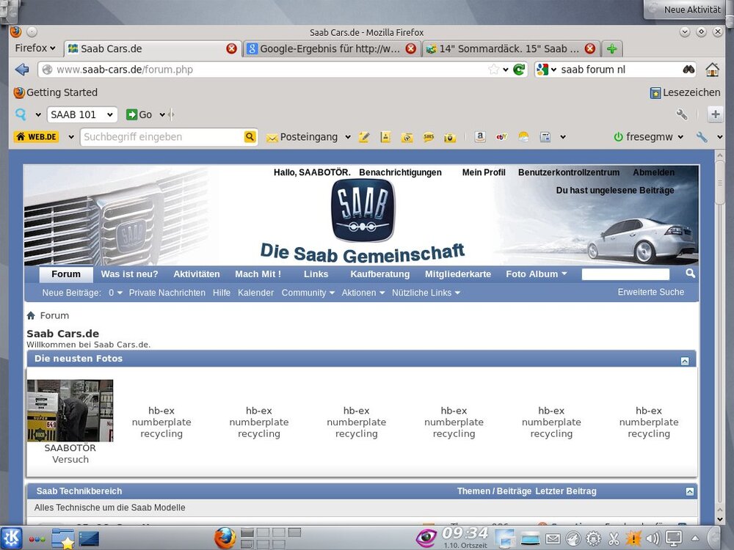Reload the page with the green refresh icon
The height and width of the screenshot is (550, 734).
pyautogui.click(x=519, y=70)
